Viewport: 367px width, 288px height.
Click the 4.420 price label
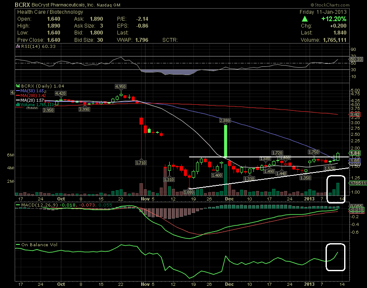click(60, 94)
